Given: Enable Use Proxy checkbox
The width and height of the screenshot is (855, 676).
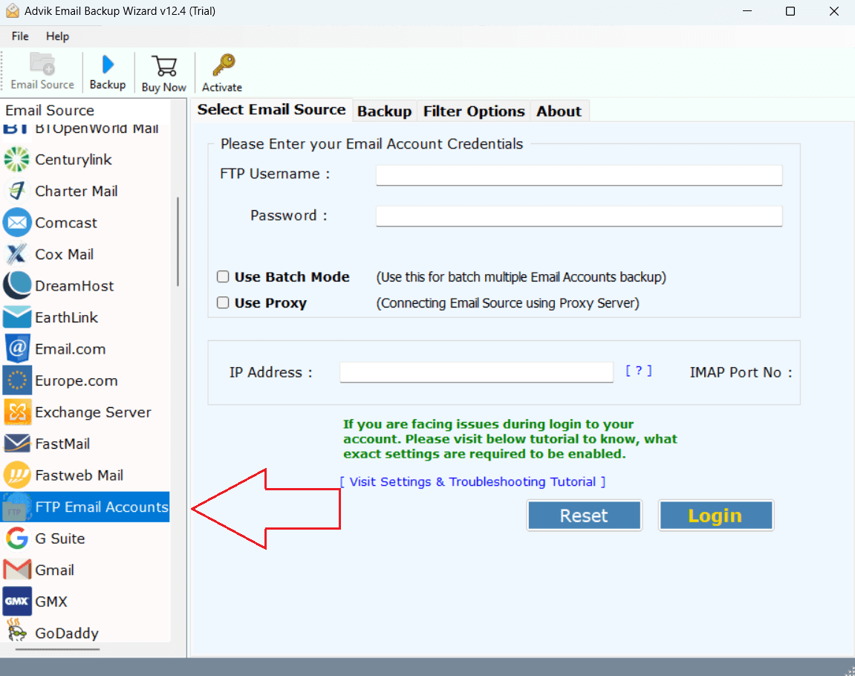Looking at the screenshot, I should (222, 302).
